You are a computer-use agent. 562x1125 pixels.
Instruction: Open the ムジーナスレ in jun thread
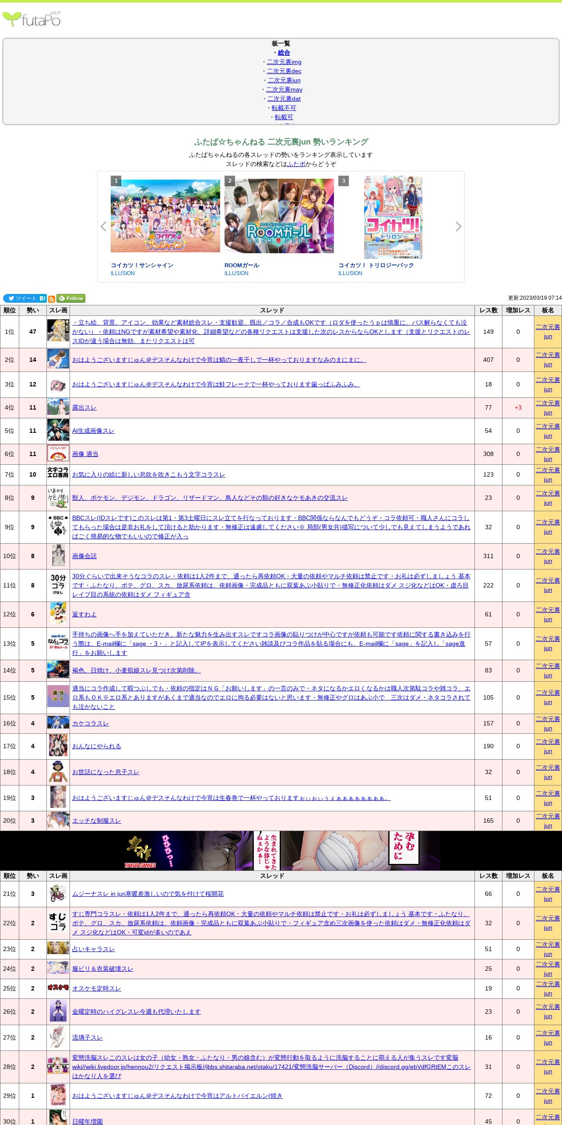click(x=148, y=894)
